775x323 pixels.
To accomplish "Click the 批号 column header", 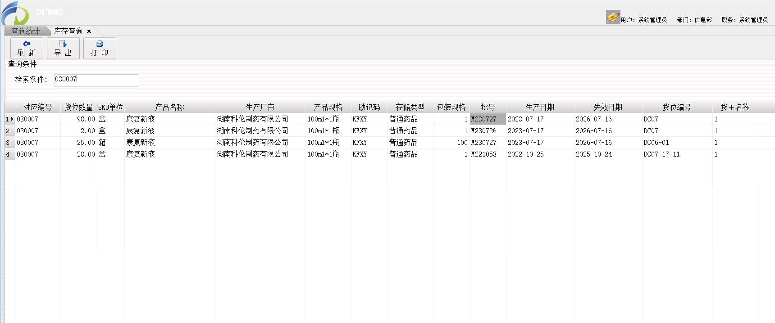I will tap(488, 107).
